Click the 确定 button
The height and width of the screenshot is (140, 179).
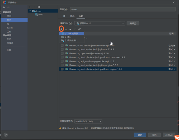point(140,135)
